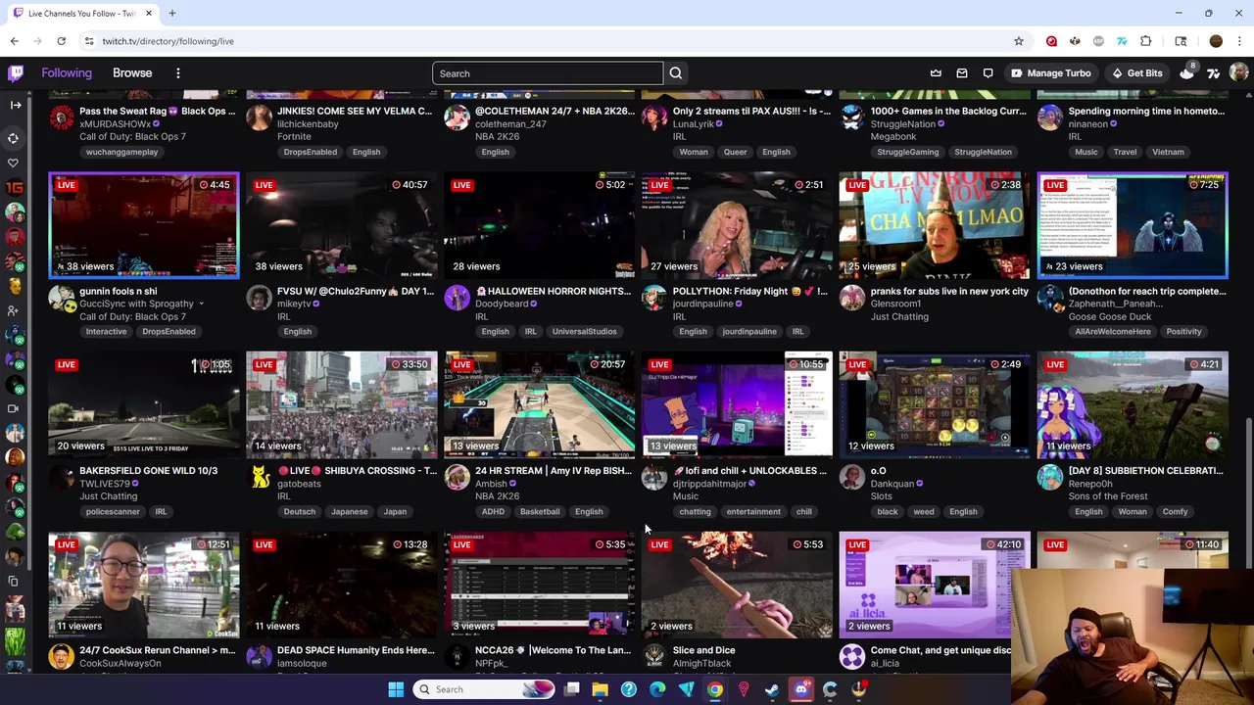
Task: Click the Get Bits button
Action: (x=1136, y=73)
